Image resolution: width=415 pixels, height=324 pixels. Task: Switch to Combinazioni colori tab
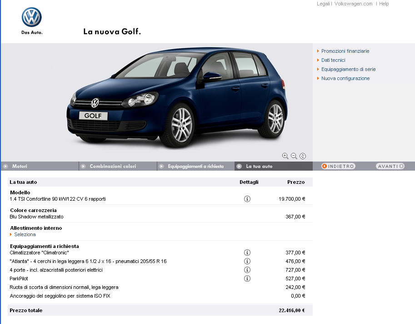[118, 166]
